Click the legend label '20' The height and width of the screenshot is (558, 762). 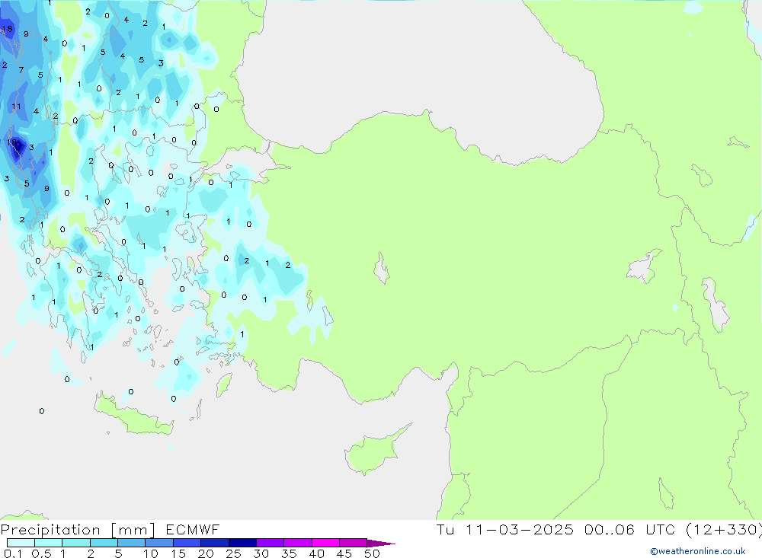(x=206, y=553)
